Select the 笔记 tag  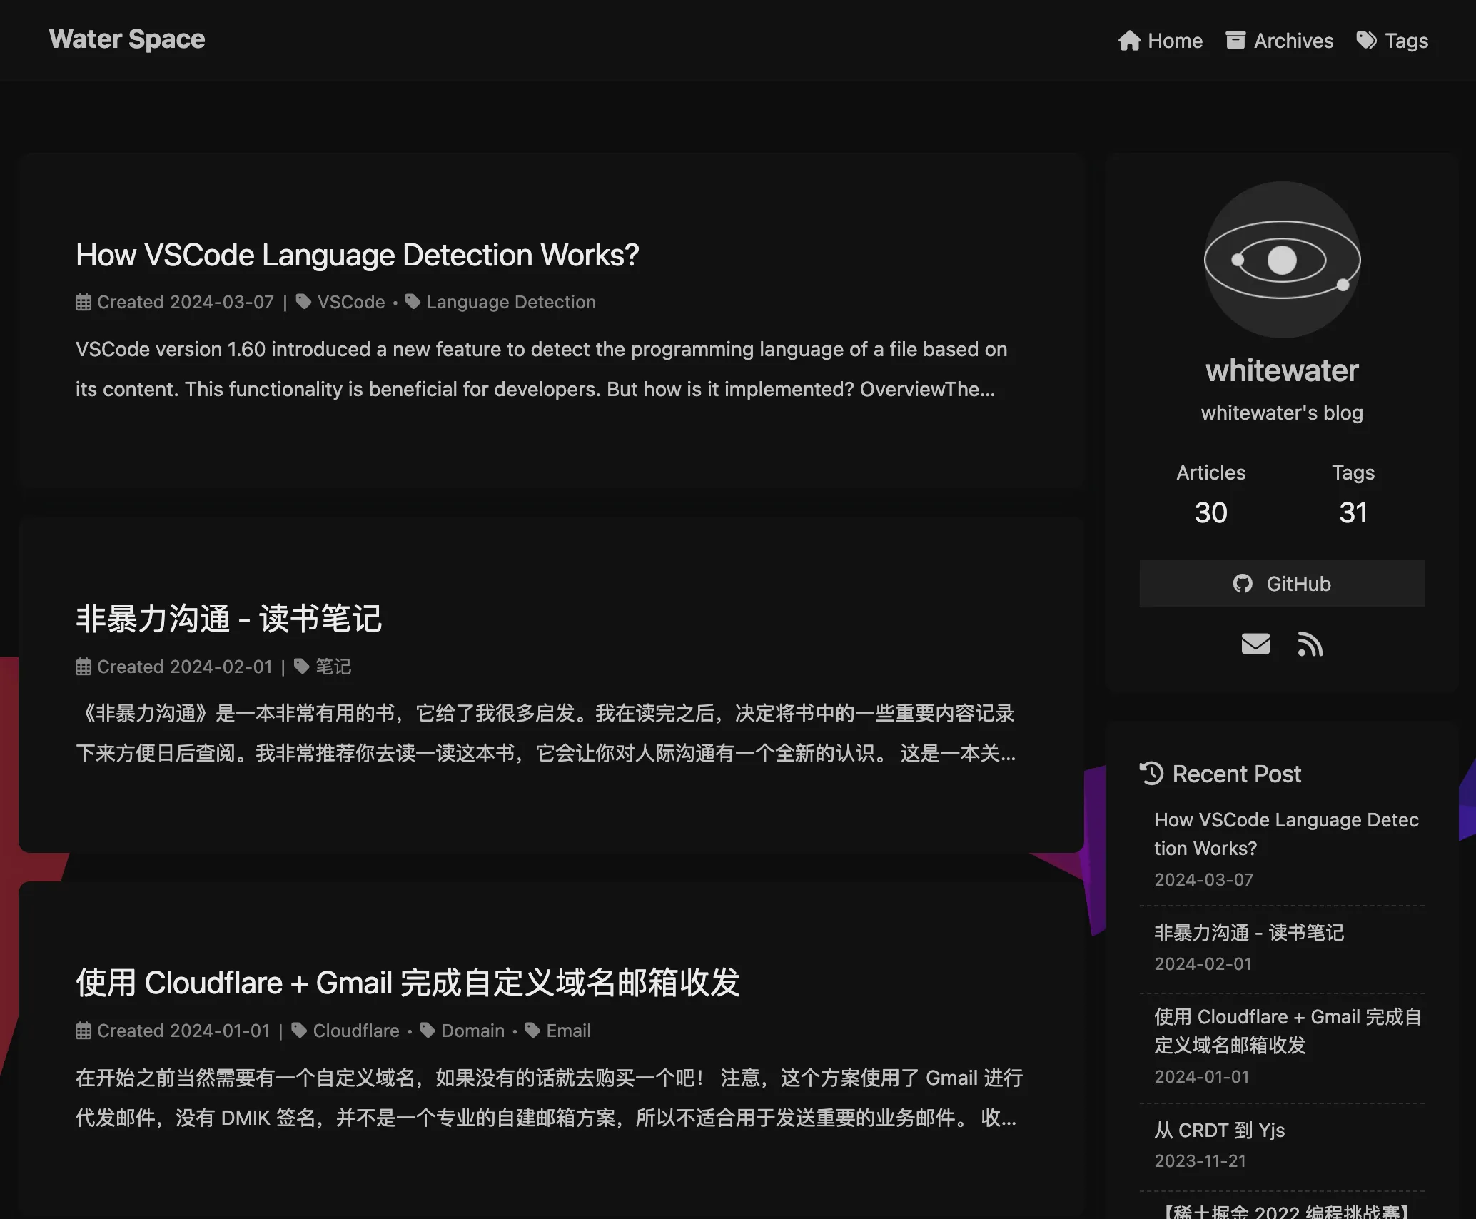333,667
